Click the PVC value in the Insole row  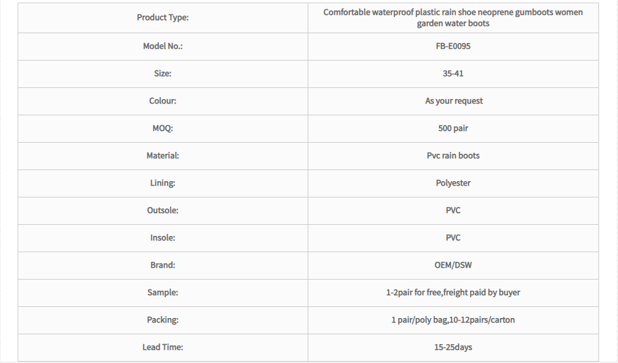pyautogui.click(x=453, y=238)
